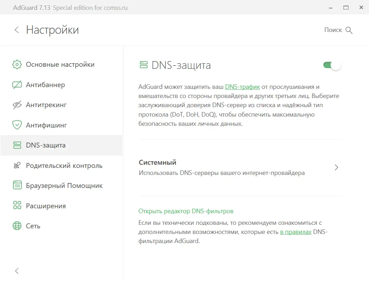Open the Антибаннер section
Viewport: 369px width, 281px height.
point(61,85)
